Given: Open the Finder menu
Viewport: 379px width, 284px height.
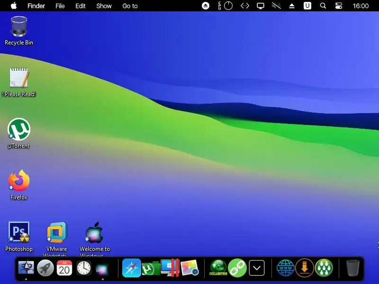Looking at the screenshot, I should click(x=36, y=6).
